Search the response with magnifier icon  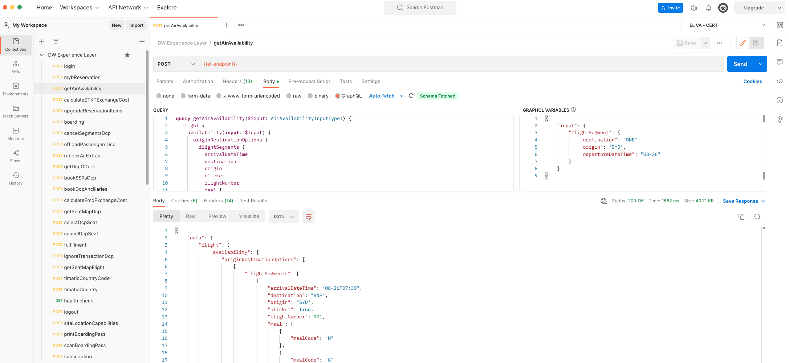757,217
